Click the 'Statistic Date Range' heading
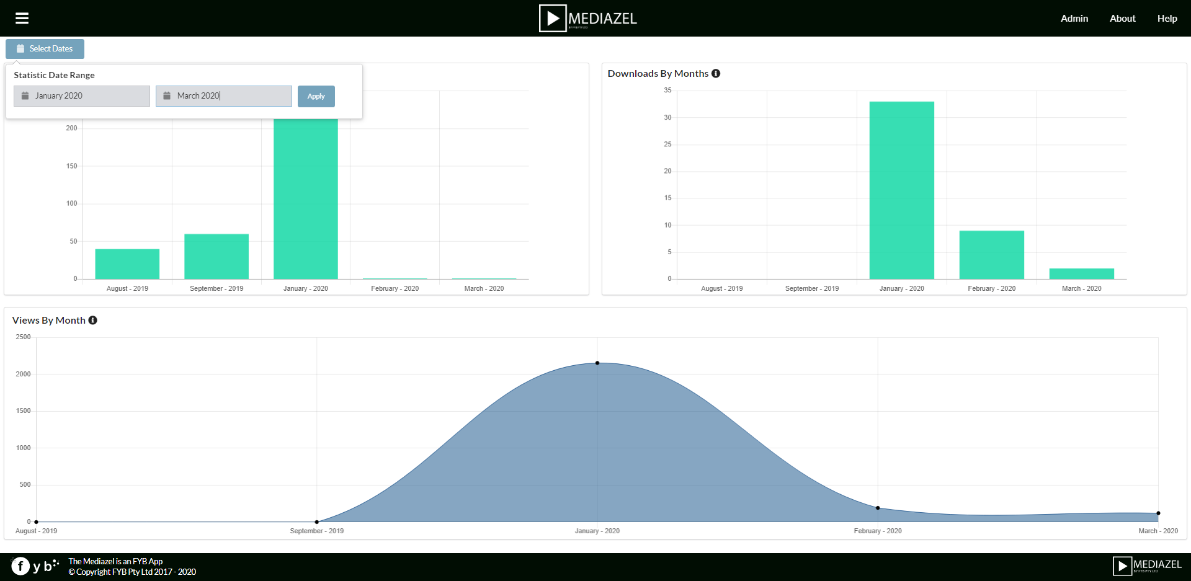The image size is (1191, 581). [x=55, y=75]
